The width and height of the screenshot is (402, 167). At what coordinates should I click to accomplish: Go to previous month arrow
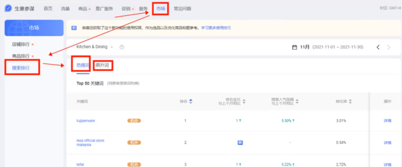tap(378, 47)
